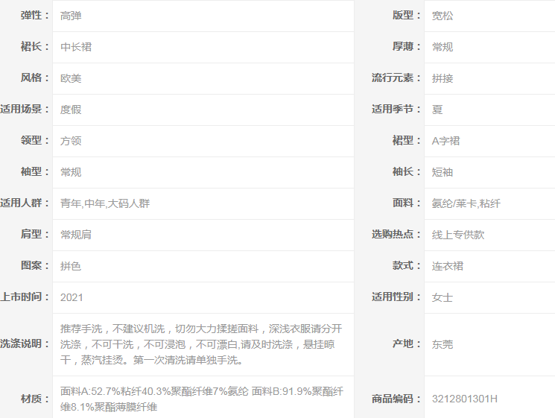Screen dimensions: 555x418
Task: Select the A字裙 skirt type value
Action: pyautogui.click(x=447, y=141)
